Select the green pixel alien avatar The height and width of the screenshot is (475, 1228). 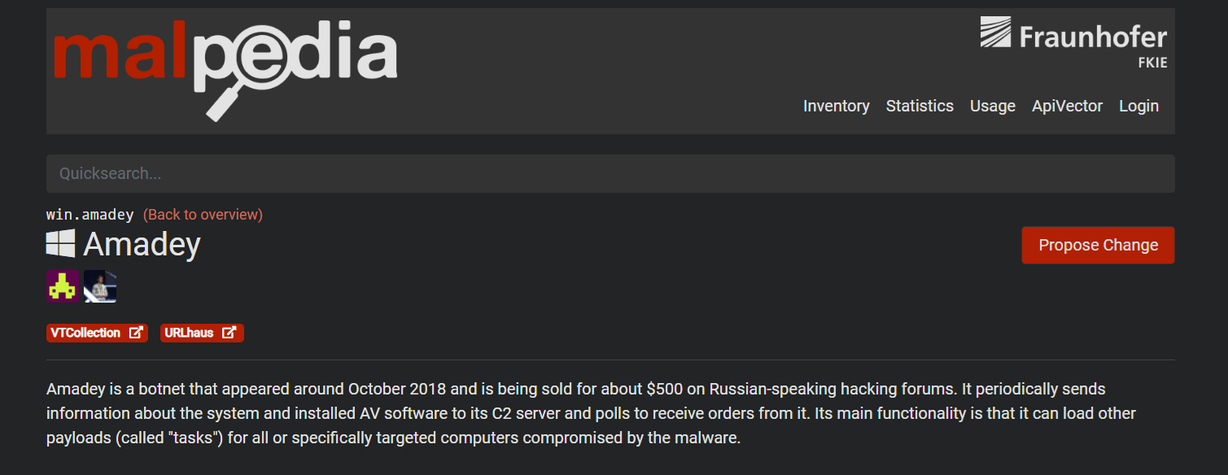(63, 286)
